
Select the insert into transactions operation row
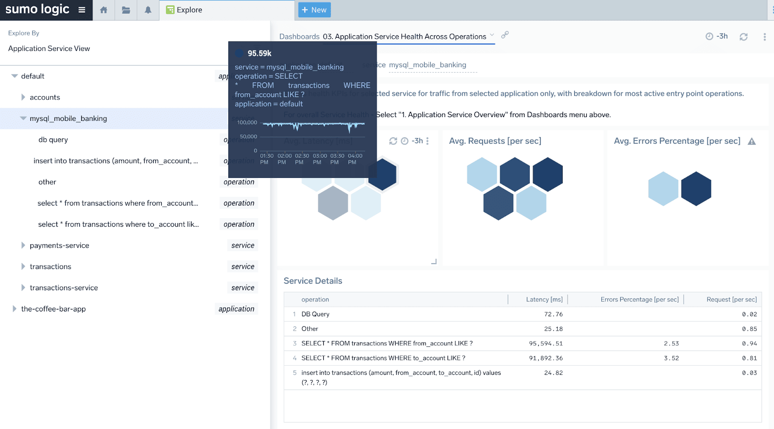tap(116, 161)
